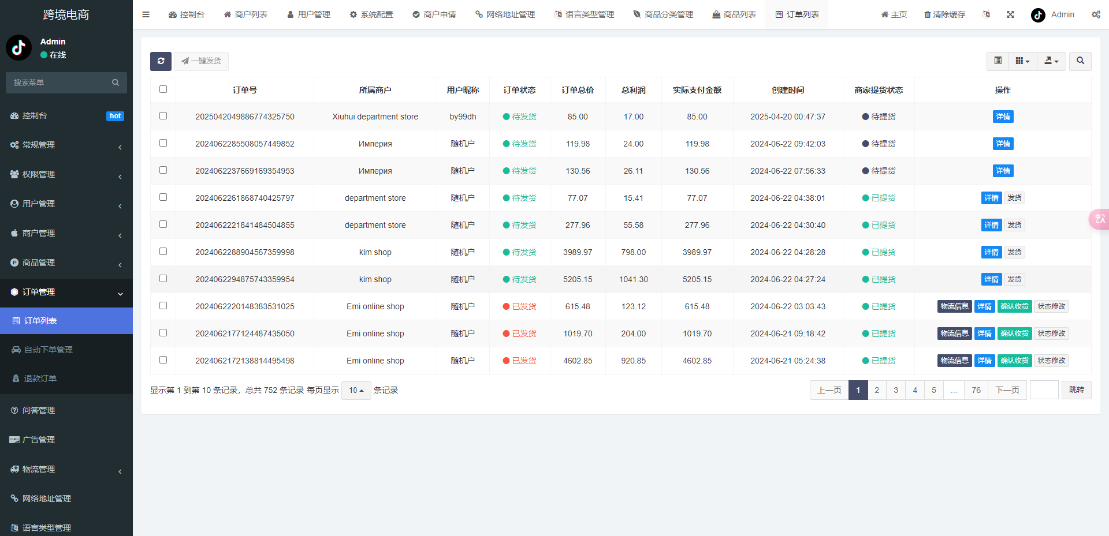Open the page size dropdown showing 10
Image resolution: width=1109 pixels, height=536 pixels.
(356, 391)
